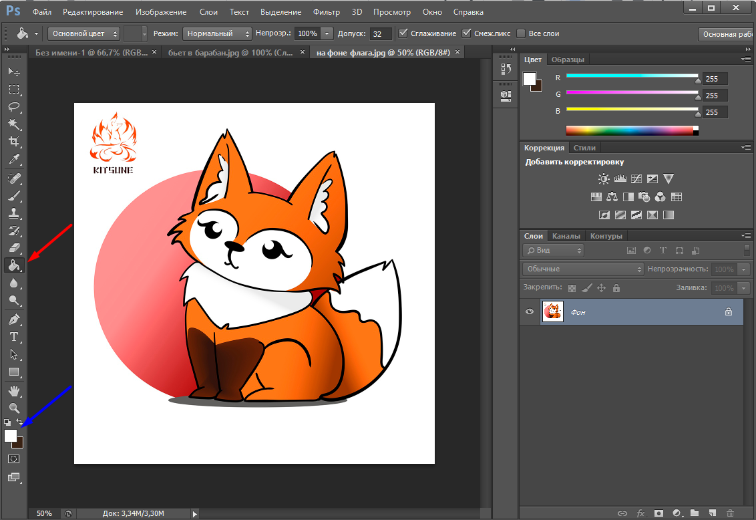Select the Rectangular Marquee tool
This screenshot has width=756, height=520.
pos(14,90)
